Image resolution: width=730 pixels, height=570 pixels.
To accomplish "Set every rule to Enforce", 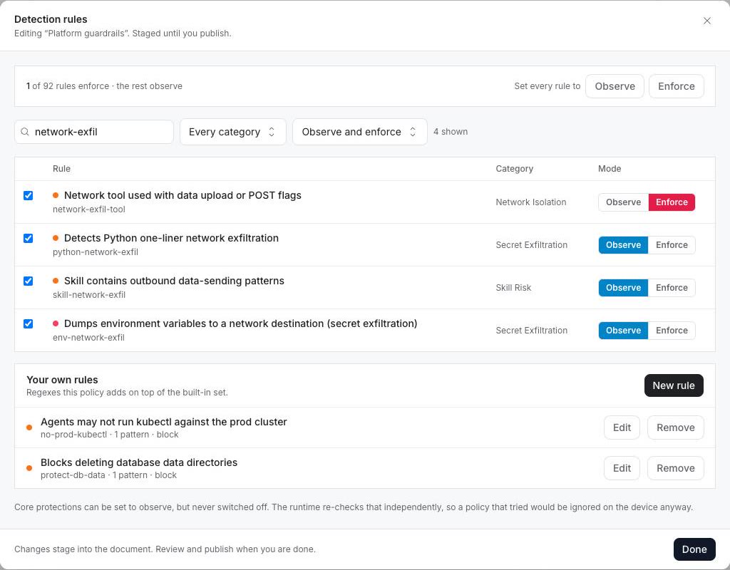I will pyautogui.click(x=676, y=86).
